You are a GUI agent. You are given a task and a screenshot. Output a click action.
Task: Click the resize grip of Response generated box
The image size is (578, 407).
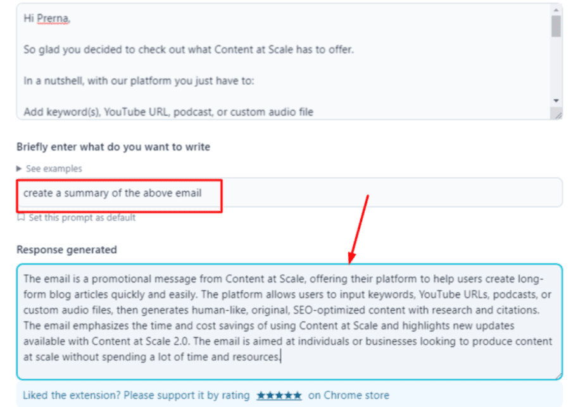[x=558, y=375]
